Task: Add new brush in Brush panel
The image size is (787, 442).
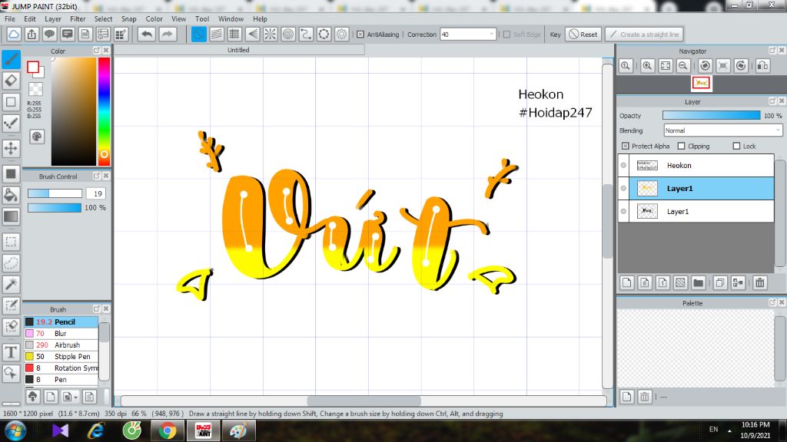Action: pyautogui.click(x=50, y=397)
